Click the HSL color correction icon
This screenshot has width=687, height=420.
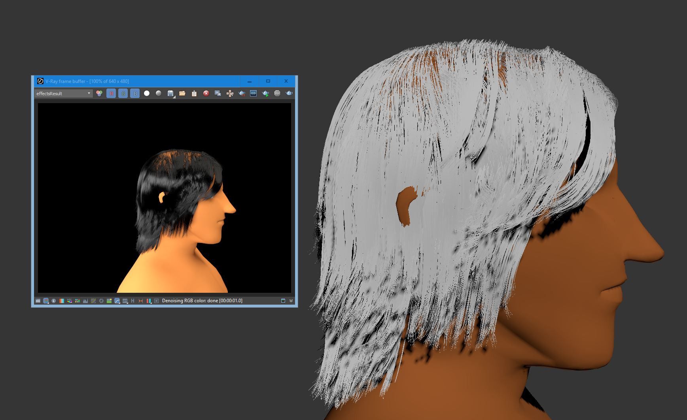tap(70, 301)
